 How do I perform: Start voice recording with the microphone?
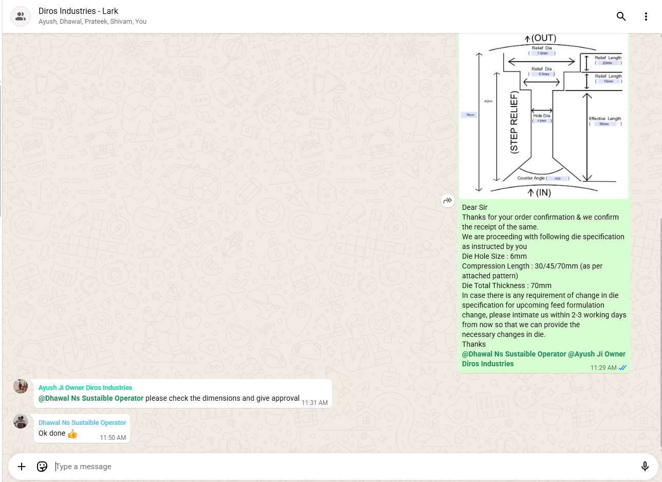tap(645, 467)
